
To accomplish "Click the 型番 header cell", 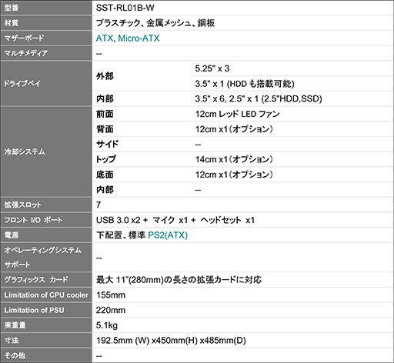I will tap(46, 8).
